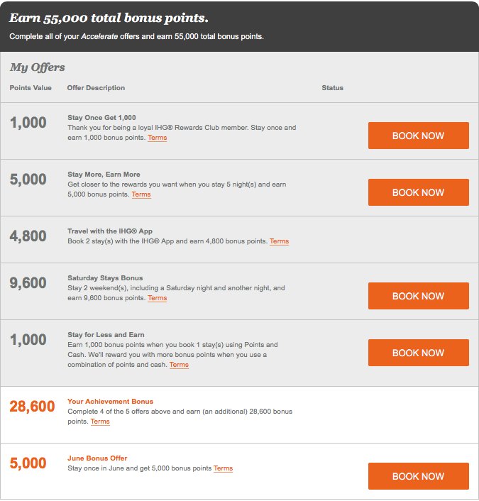Select the Your Achievement Bonus title

tap(110, 402)
